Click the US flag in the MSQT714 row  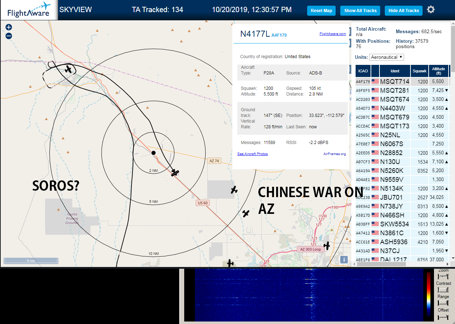[375, 82]
